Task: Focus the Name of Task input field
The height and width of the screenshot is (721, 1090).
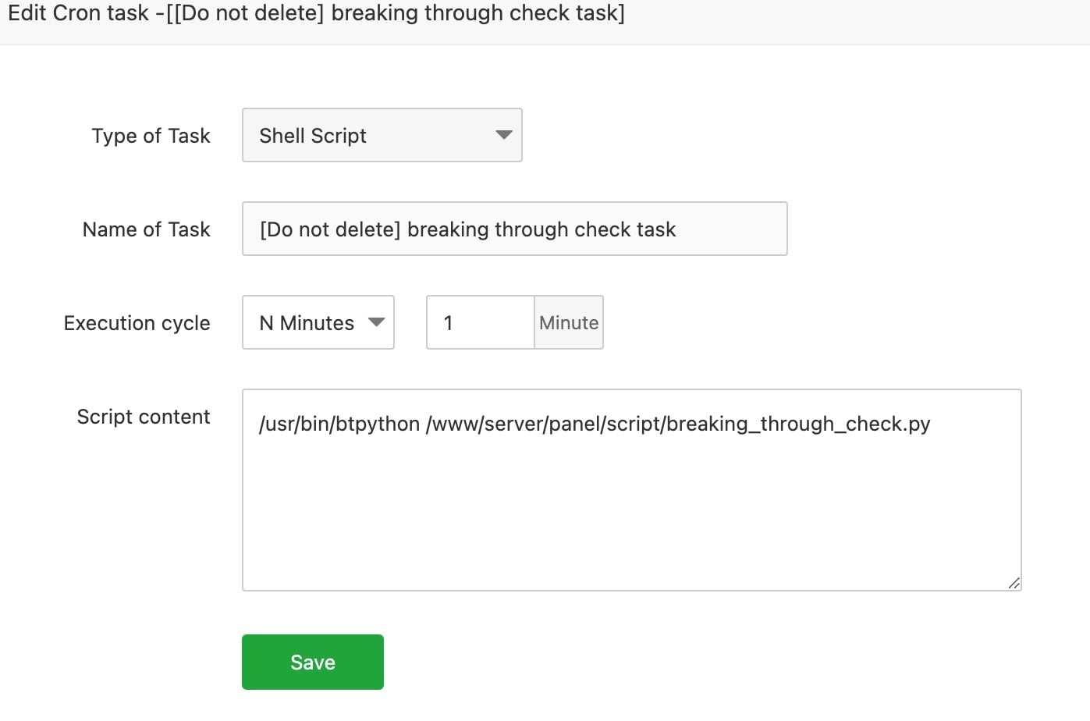Action: pos(514,229)
